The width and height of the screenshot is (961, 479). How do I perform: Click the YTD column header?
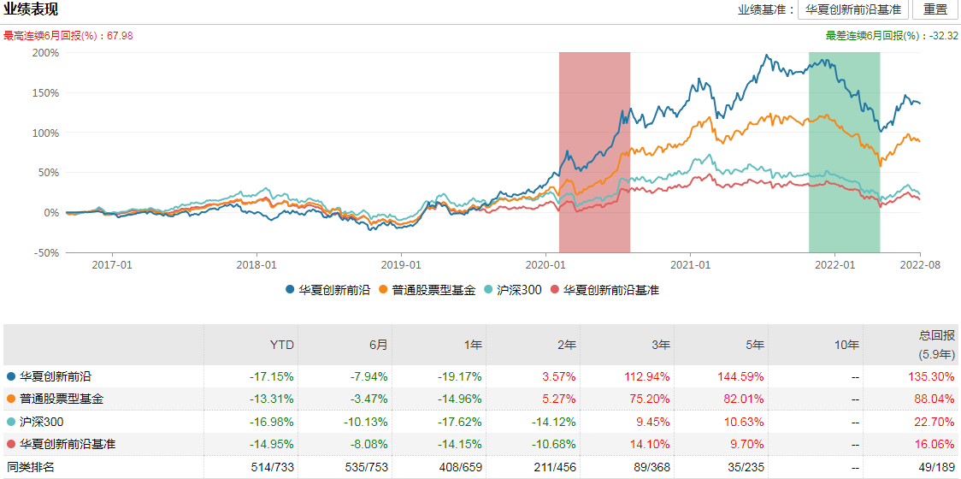click(281, 345)
